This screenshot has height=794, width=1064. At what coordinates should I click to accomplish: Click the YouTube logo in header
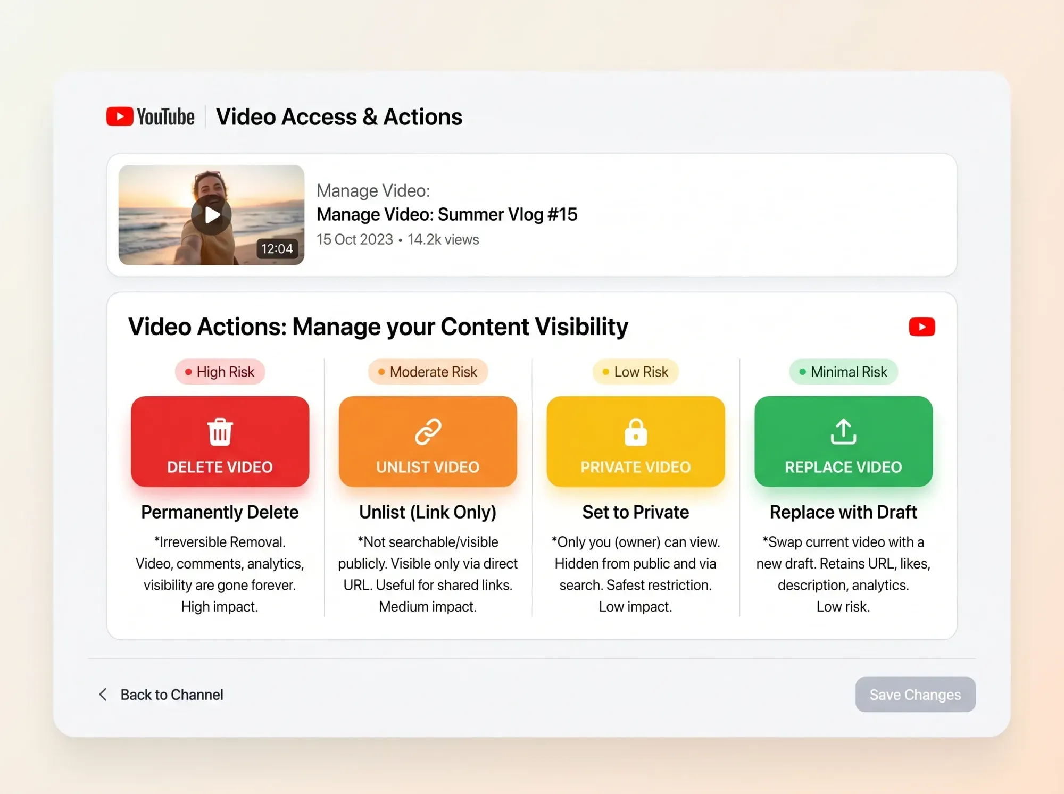point(150,116)
